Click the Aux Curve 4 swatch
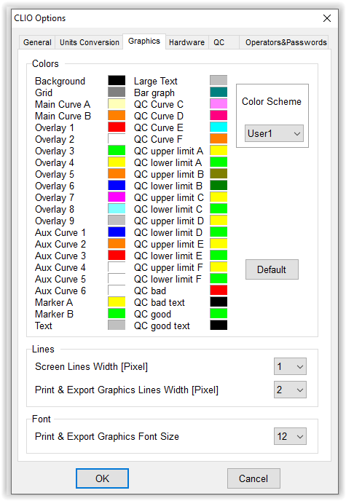Viewport: 346px width, 501px height. [x=117, y=267]
